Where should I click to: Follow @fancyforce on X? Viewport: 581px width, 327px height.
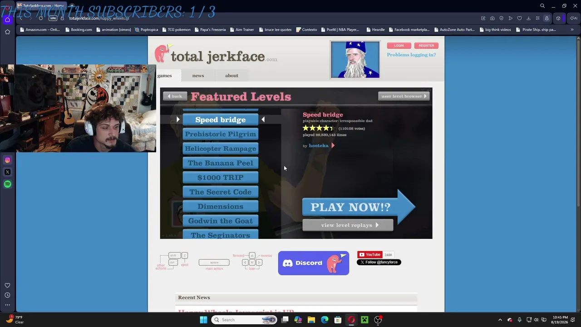pyautogui.click(x=379, y=262)
